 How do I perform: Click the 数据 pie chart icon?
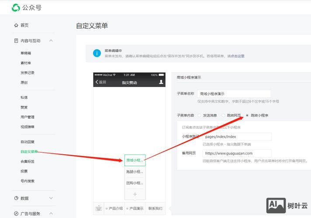tap(16, 198)
